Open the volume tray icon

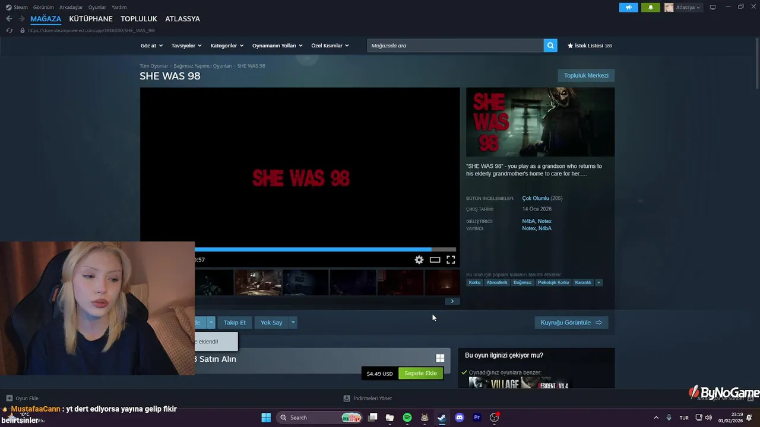(x=708, y=418)
